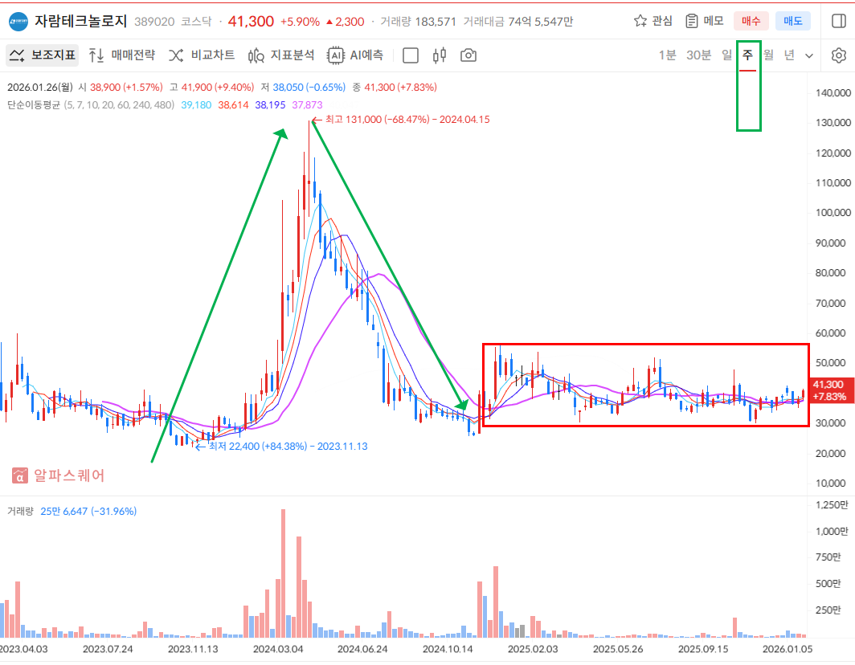The height and width of the screenshot is (665, 855).
Task: Open the 30분 interval options
Action: 698,55
